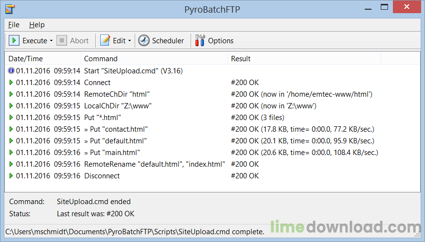Open the Execute dropdown arrow
The height and width of the screenshot is (242, 425).
51,41
